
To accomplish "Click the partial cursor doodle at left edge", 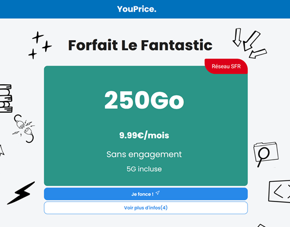I will pos(2,150).
